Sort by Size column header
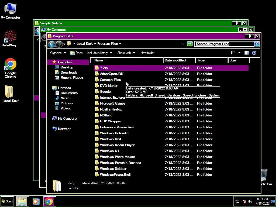 pyautogui.click(x=239, y=60)
